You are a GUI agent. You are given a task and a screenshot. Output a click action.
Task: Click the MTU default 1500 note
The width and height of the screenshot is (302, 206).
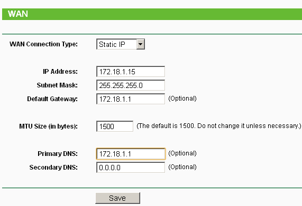pos(219,126)
